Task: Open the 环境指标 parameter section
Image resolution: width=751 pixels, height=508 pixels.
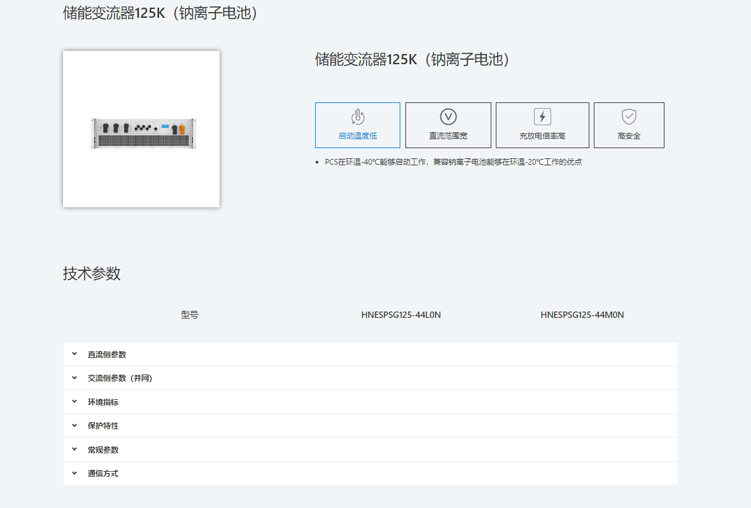Action: pos(104,401)
